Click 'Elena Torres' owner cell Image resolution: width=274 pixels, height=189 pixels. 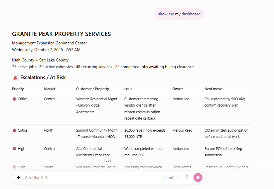click(x=181, y=167)
